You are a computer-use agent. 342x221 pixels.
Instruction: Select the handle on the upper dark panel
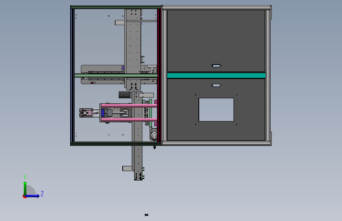(x=216, y=65)
